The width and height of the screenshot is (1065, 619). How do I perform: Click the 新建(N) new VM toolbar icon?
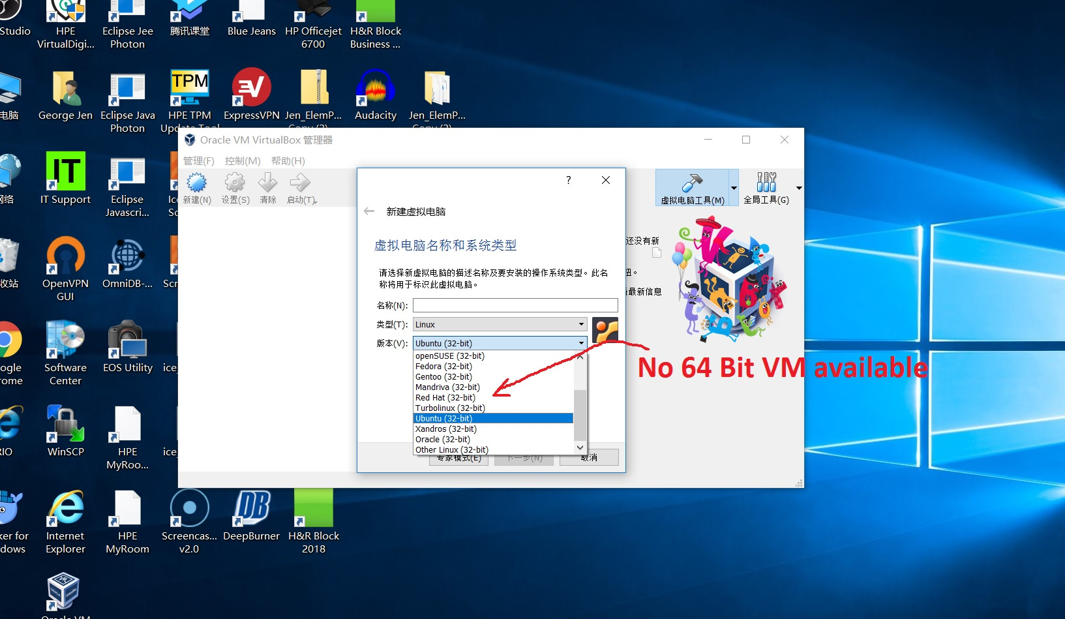coord(197,189)
